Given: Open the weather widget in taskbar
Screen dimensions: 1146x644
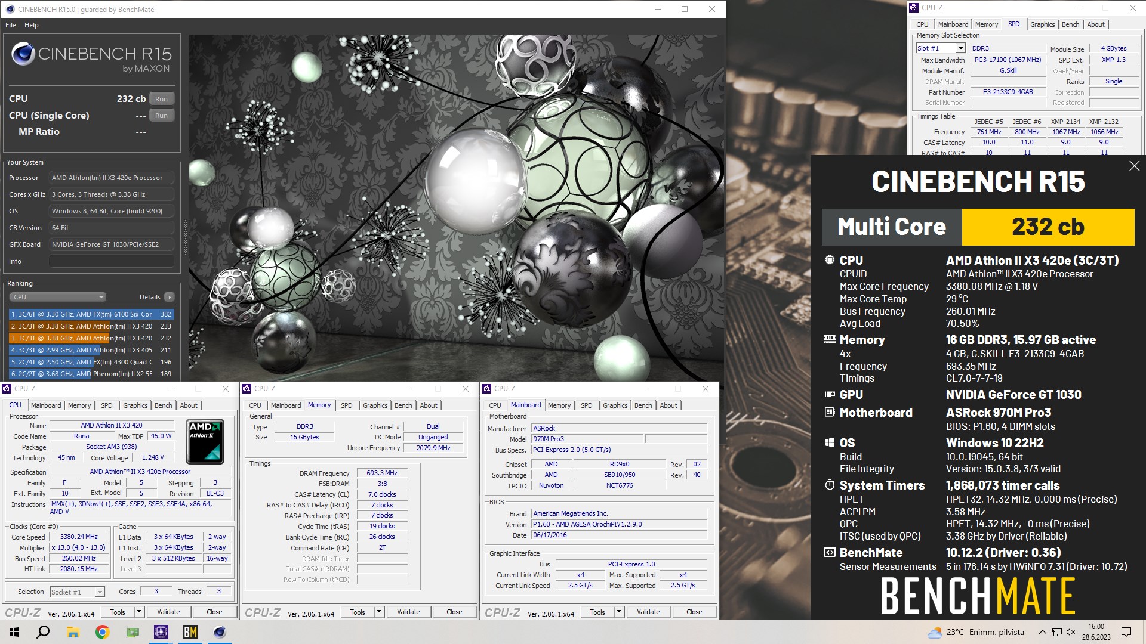Looking at the screenshot, I should coord(975,632).
